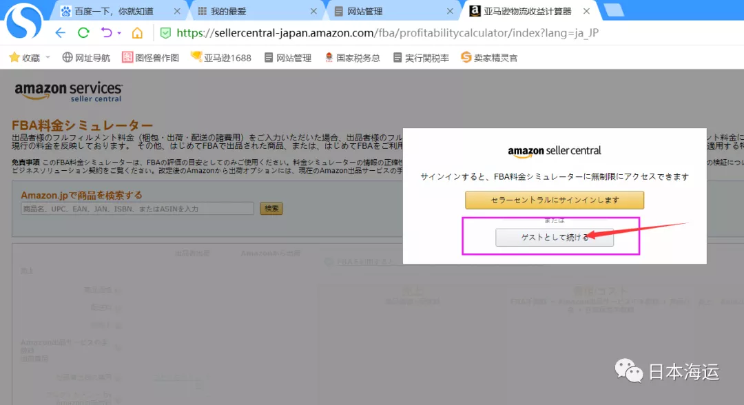Close the 我的最爱 tab
The height and width of the screenshot is (405, 744).
tap(313, 11)
